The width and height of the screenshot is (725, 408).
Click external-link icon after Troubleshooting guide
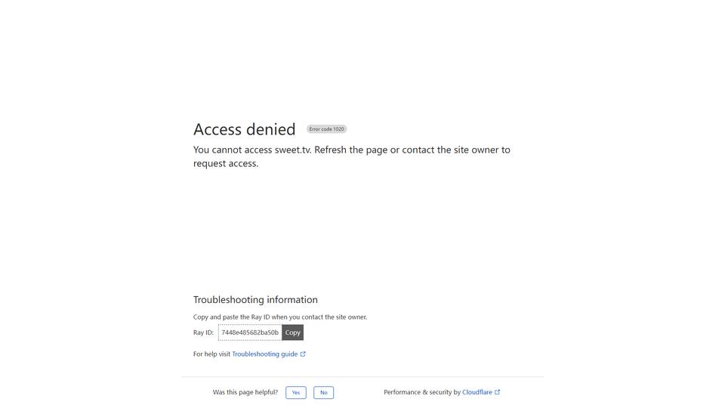(303, 354)
